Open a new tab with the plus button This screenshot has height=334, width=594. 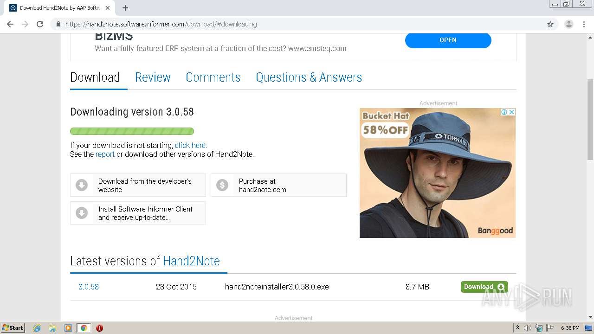(x=125, y=8)
